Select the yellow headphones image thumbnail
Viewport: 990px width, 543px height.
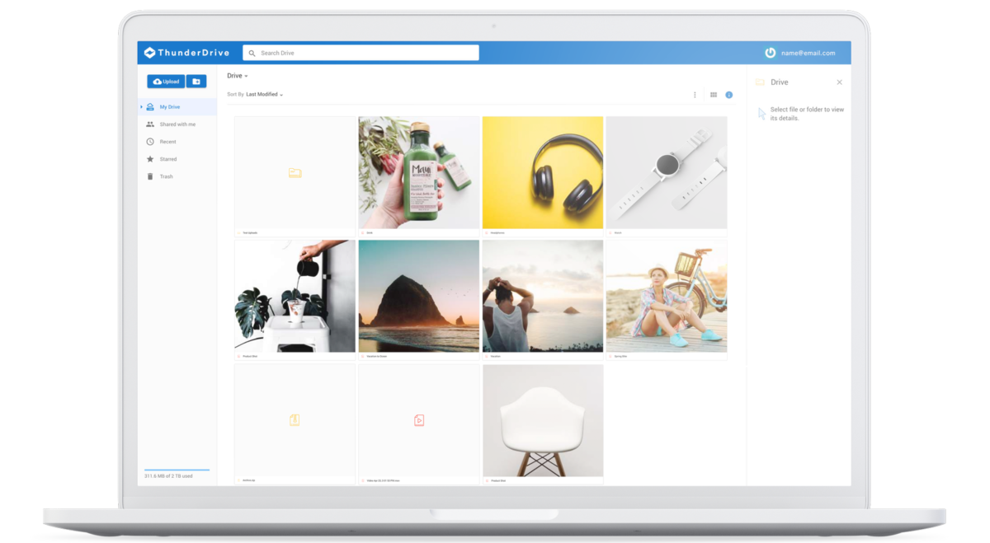(543, 172)
